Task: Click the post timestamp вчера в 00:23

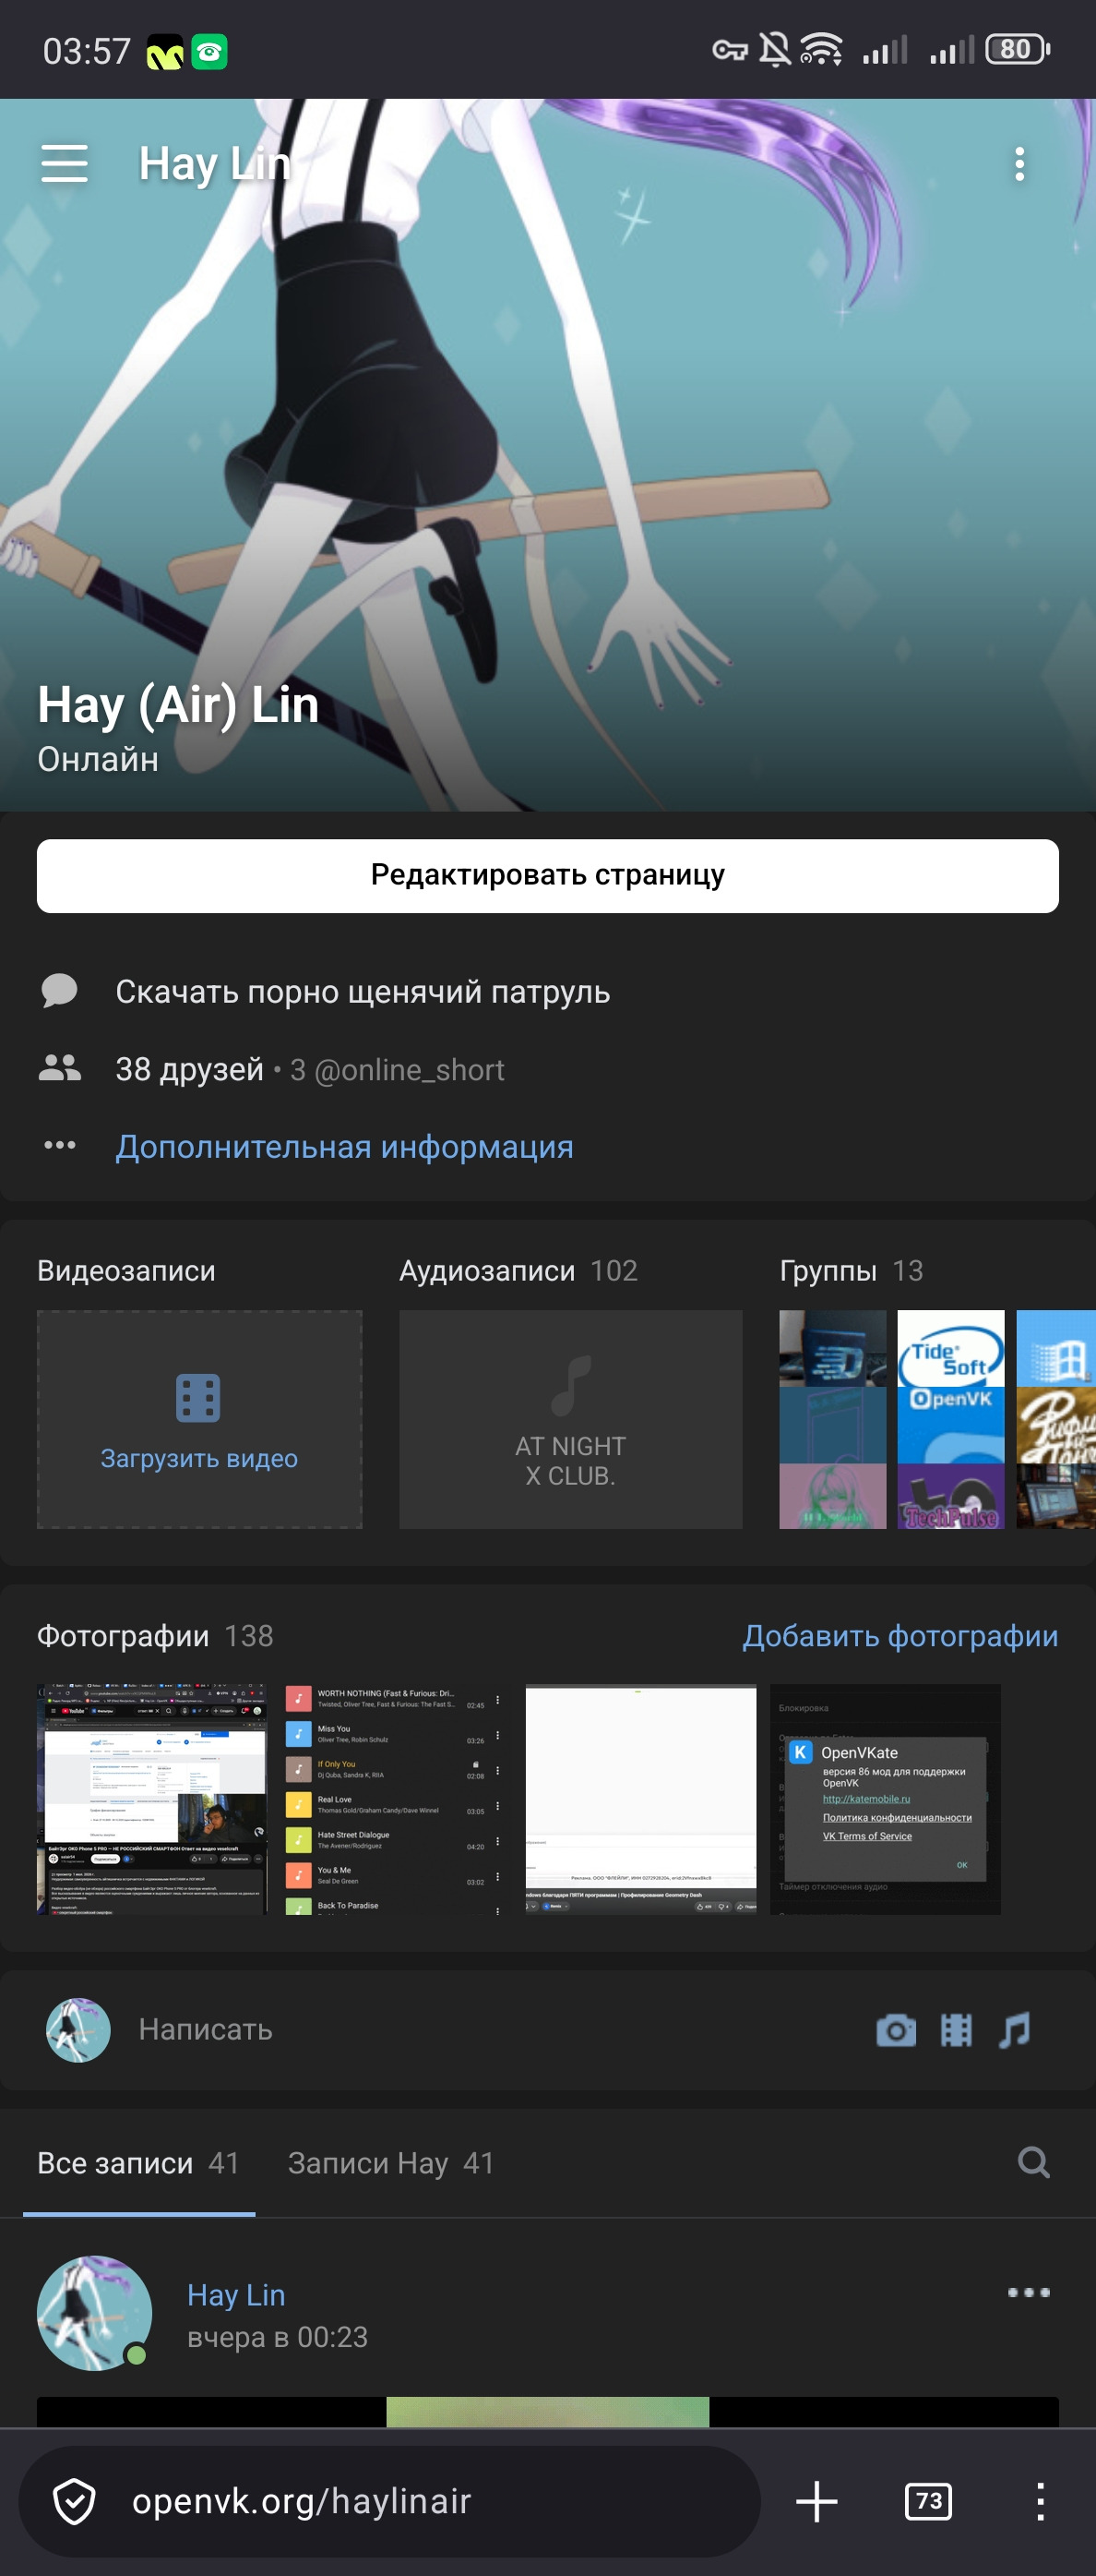Action: pyautogui.click(x=277, y=2337)
